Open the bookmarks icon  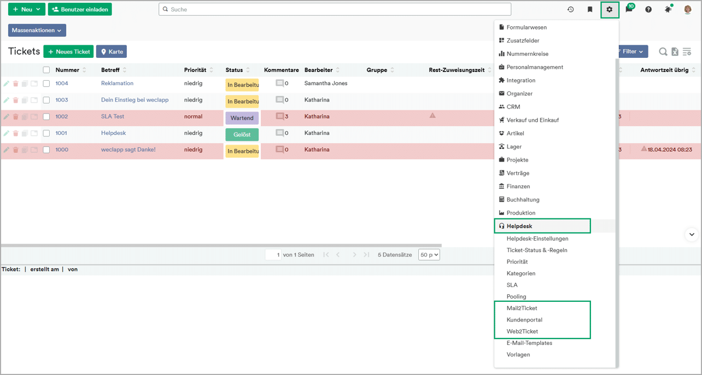pyautogui.click(x=590, y=9)
